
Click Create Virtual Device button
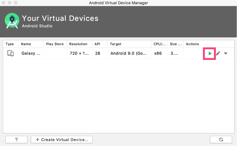click(62, 140)
